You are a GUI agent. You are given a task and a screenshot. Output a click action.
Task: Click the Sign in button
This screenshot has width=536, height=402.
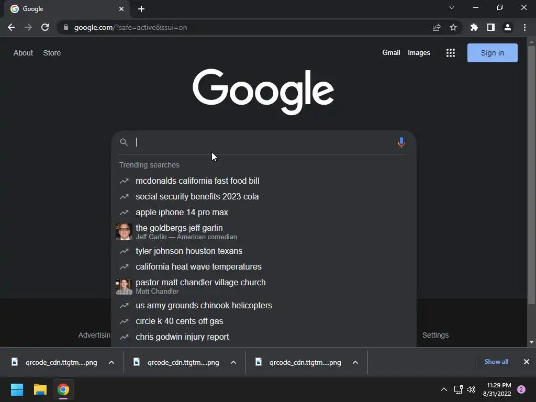coord(492,53)
